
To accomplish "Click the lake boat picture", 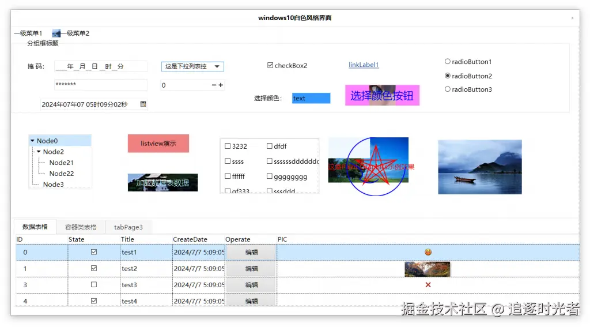I will 480,167.
